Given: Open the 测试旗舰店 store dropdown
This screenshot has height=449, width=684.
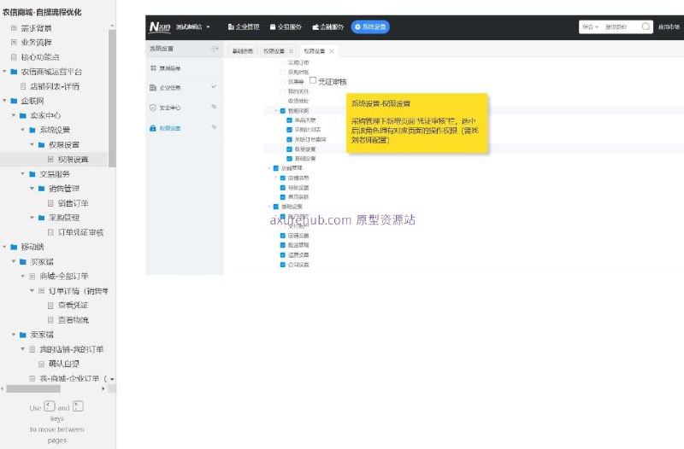Looking at the screenshot, I should (193, 27).
